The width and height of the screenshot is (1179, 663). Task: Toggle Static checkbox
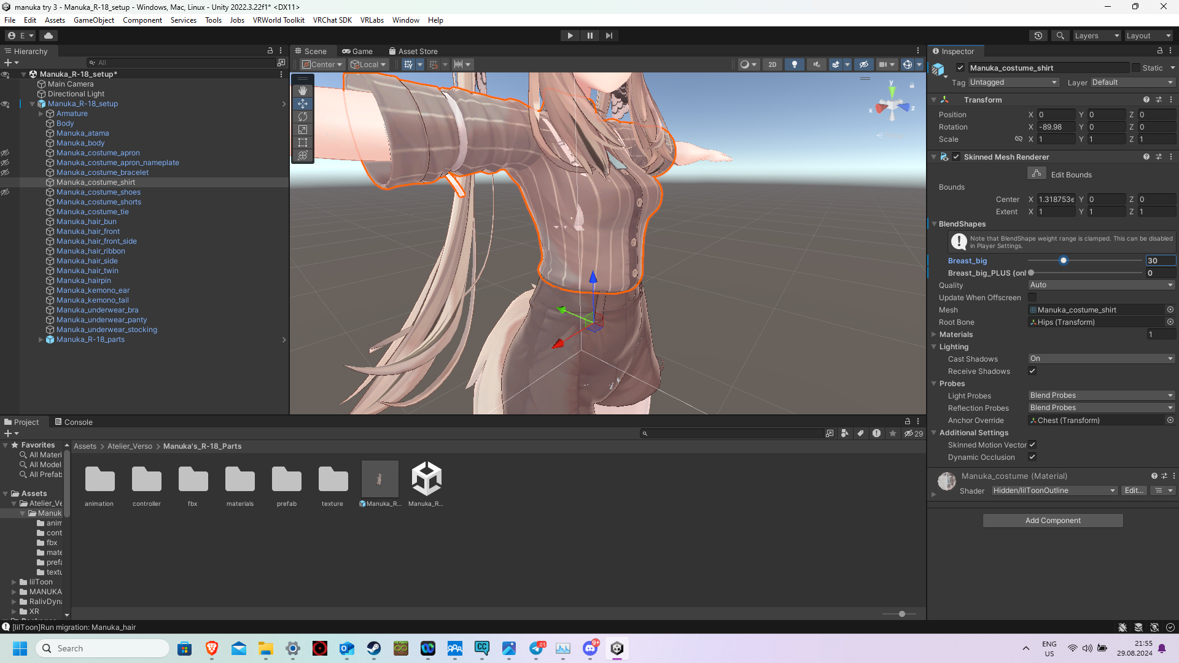[1136, 68]
